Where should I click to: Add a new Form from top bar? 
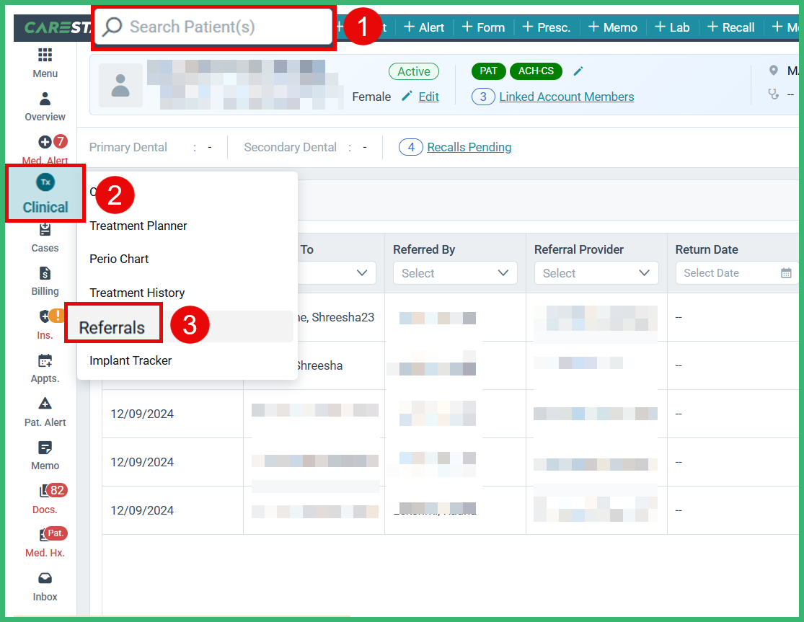click(x=483, y=27)
